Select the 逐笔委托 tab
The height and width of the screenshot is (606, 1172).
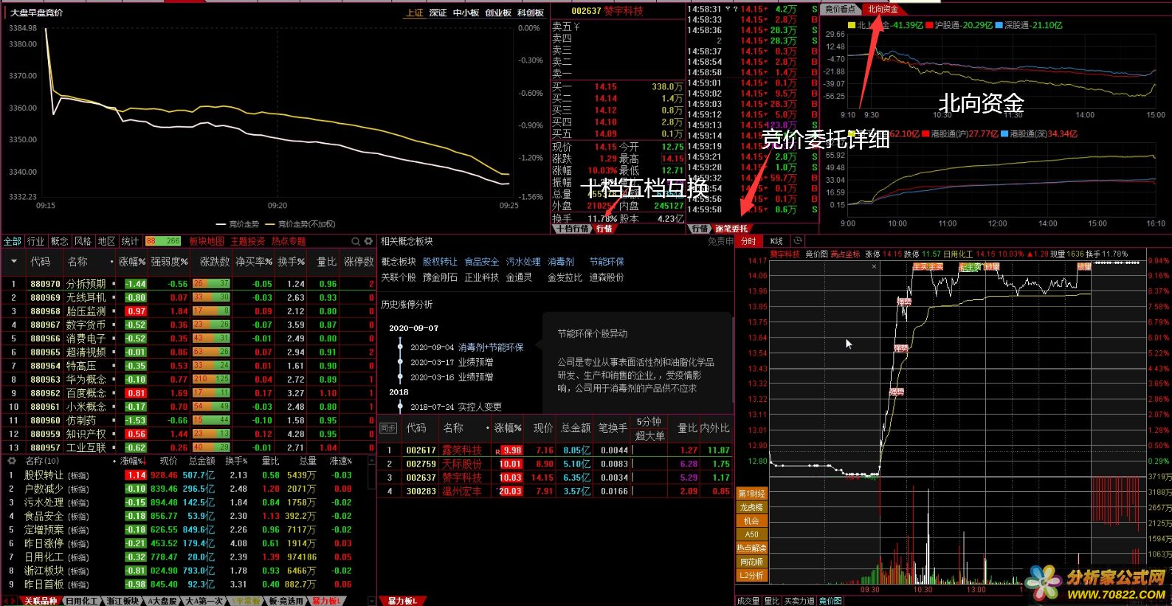click(731, 229)
